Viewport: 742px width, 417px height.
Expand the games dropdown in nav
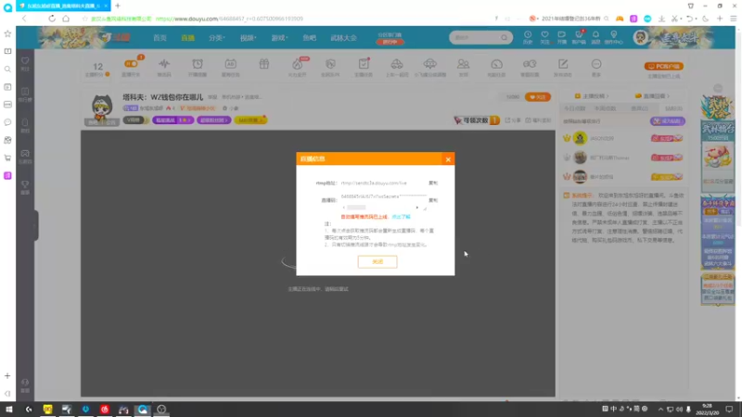tap(279, 38)
